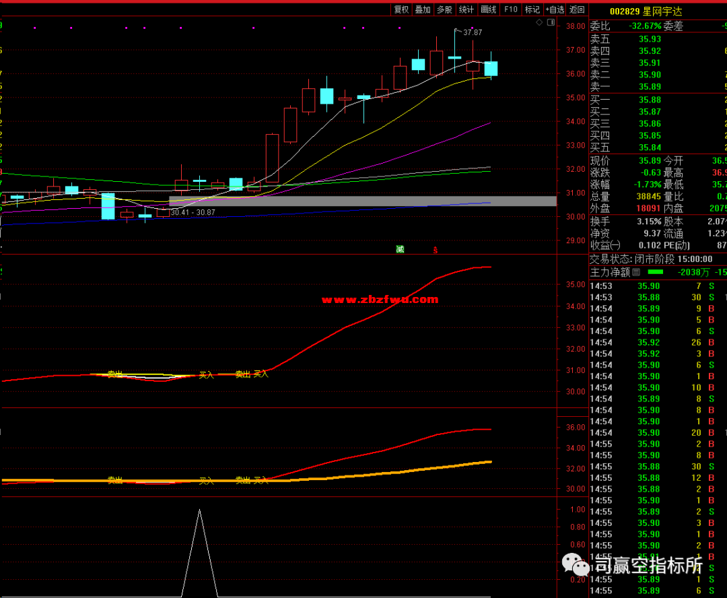Click the PE(动) label
This screenshot has width=727, height=598.
(677, 245)
